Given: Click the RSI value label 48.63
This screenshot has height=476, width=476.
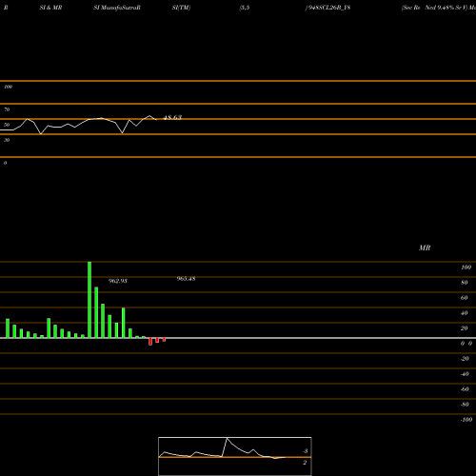Looking at the screenshot, I should (x=172, y=118).
